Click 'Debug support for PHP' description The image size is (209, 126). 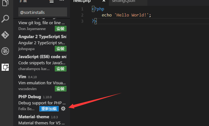42,103
